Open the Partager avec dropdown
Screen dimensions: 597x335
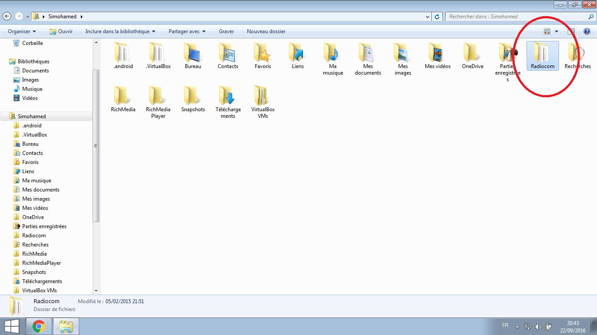(x=187, y=31)
